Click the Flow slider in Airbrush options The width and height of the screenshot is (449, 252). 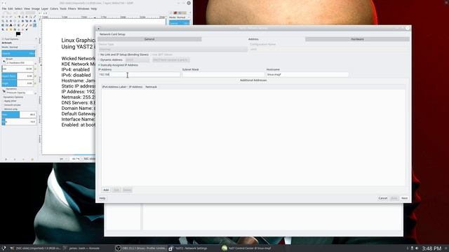point(19,122)
